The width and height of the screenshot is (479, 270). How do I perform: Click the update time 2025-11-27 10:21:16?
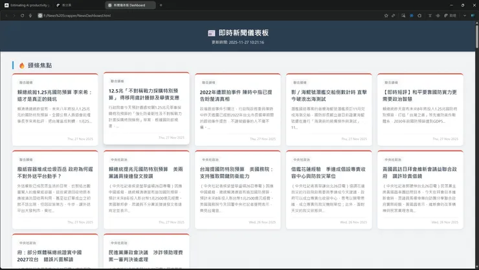pos(238,43)
